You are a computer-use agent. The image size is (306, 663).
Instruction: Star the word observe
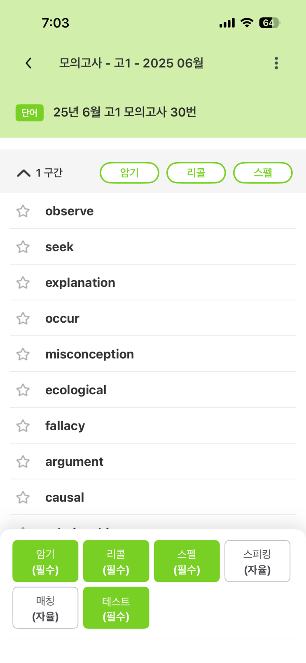tap(23, 211)
